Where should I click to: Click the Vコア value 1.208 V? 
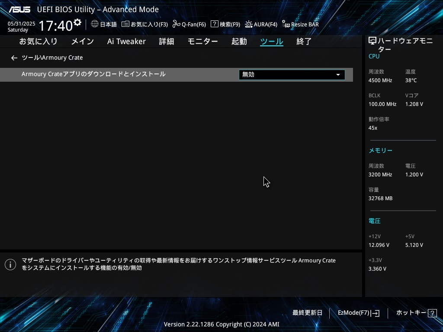point(414,104)
